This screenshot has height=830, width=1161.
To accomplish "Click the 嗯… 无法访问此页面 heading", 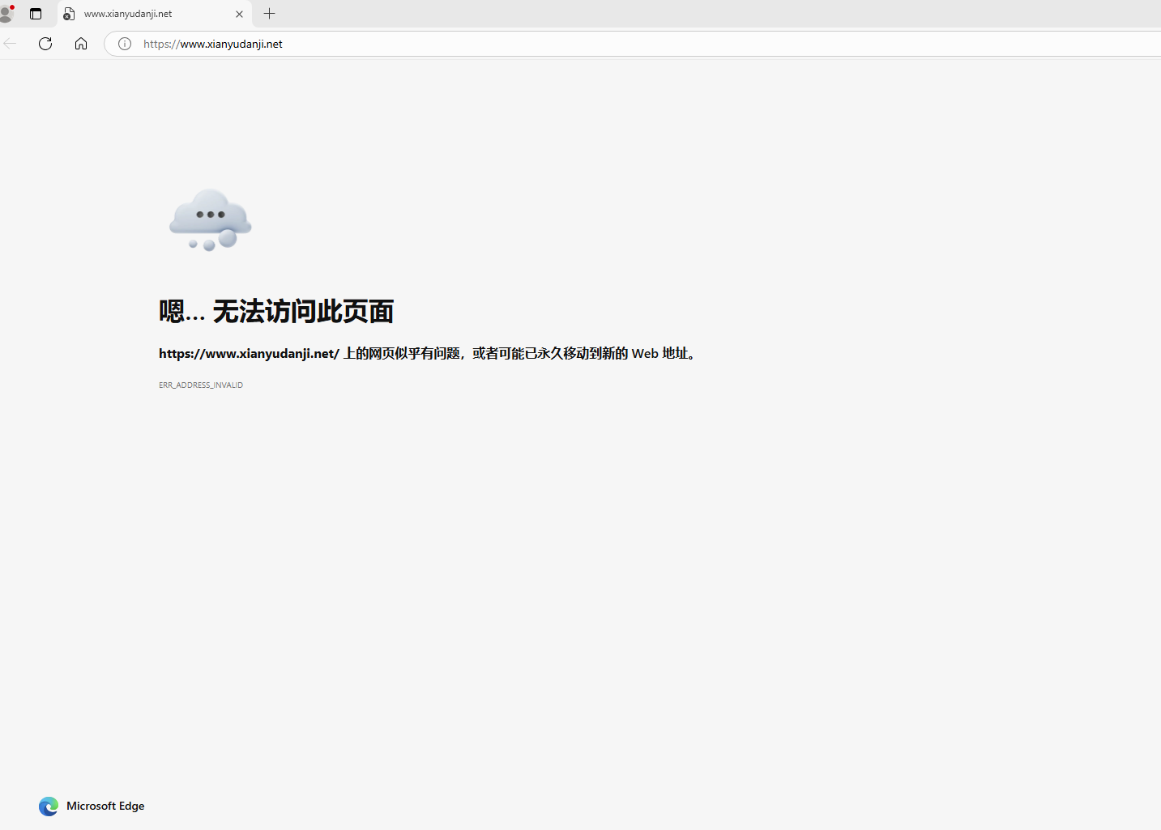I will click(276, 311).
